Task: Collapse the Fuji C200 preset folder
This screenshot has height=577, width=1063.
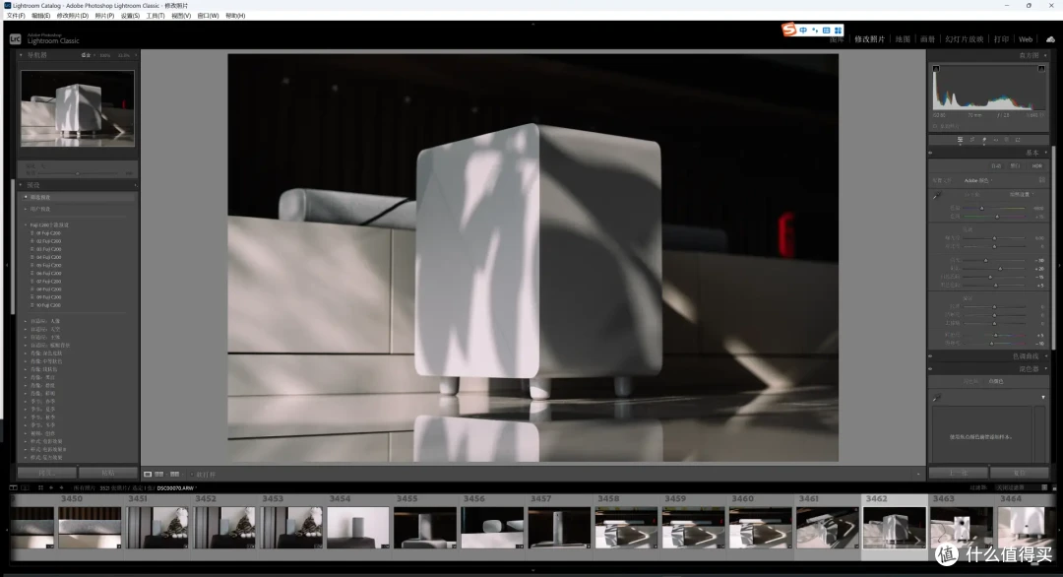Action: click(x=26, y=224)
